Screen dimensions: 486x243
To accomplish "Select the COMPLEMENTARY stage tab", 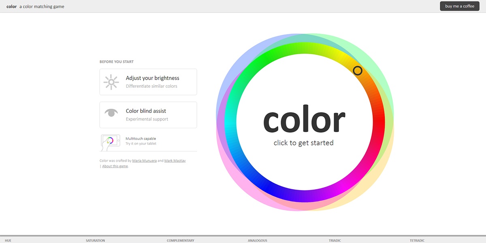I will coord(181,241).
